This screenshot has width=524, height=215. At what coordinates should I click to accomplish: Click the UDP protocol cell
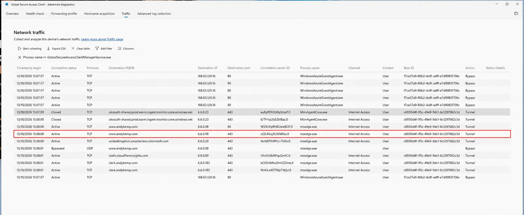point(90,148)
